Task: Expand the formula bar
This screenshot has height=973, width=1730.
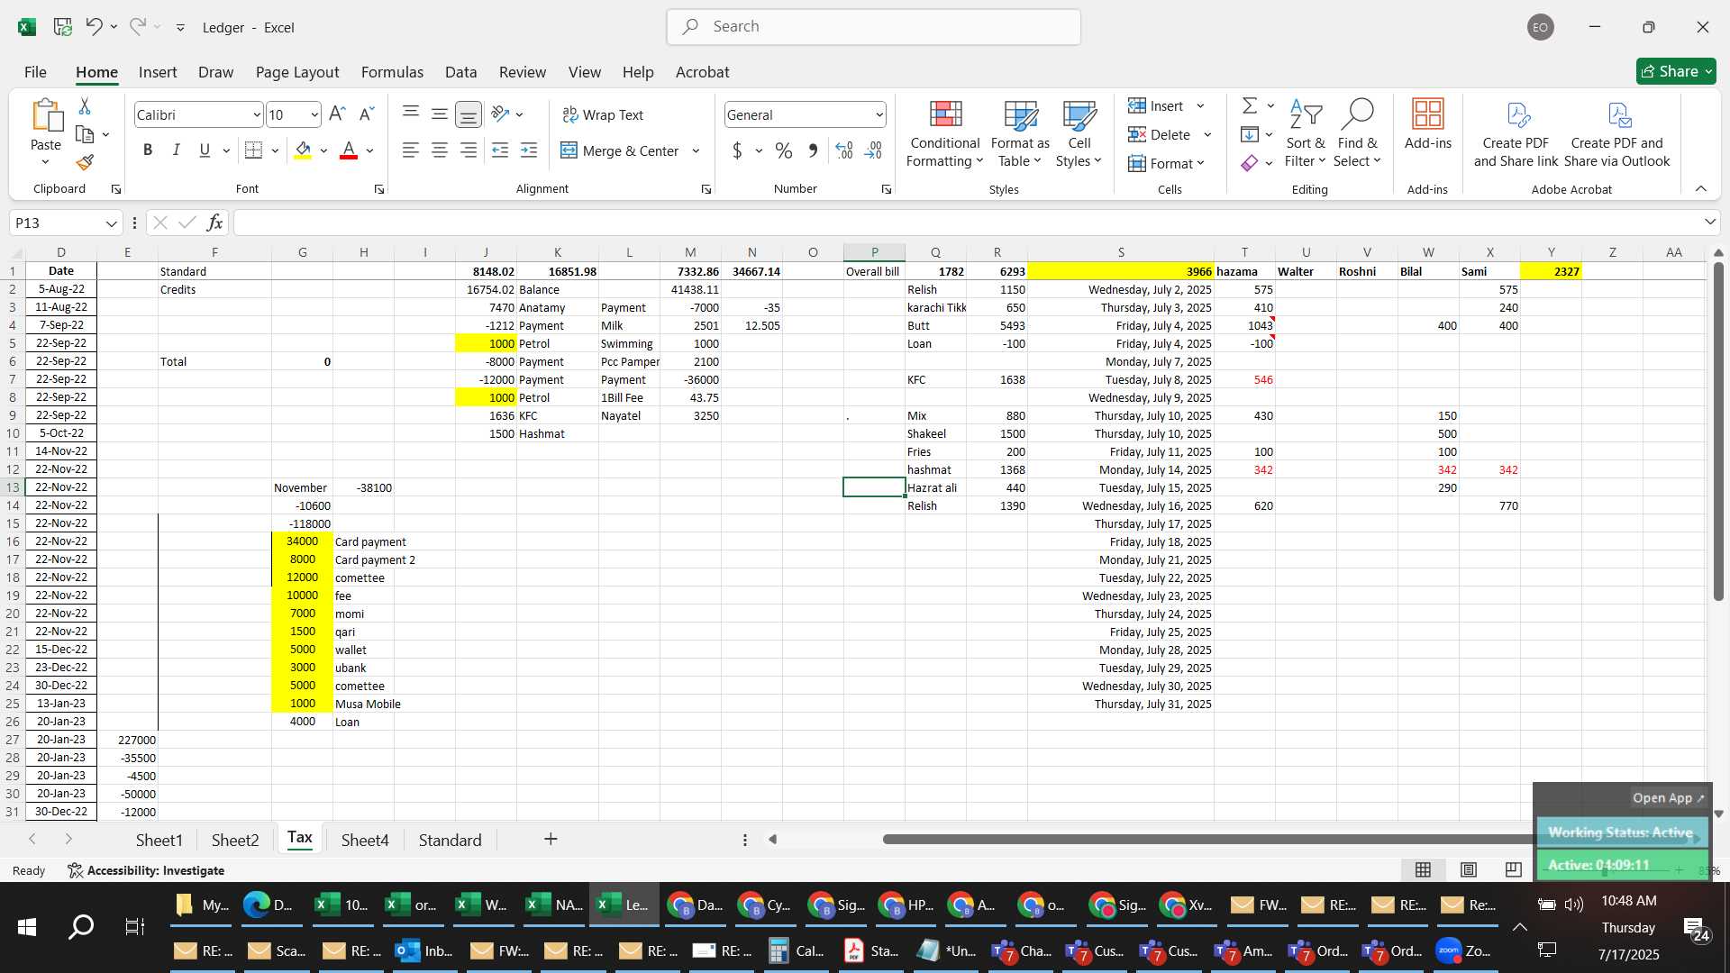Action: click(x=1709, y=223)
